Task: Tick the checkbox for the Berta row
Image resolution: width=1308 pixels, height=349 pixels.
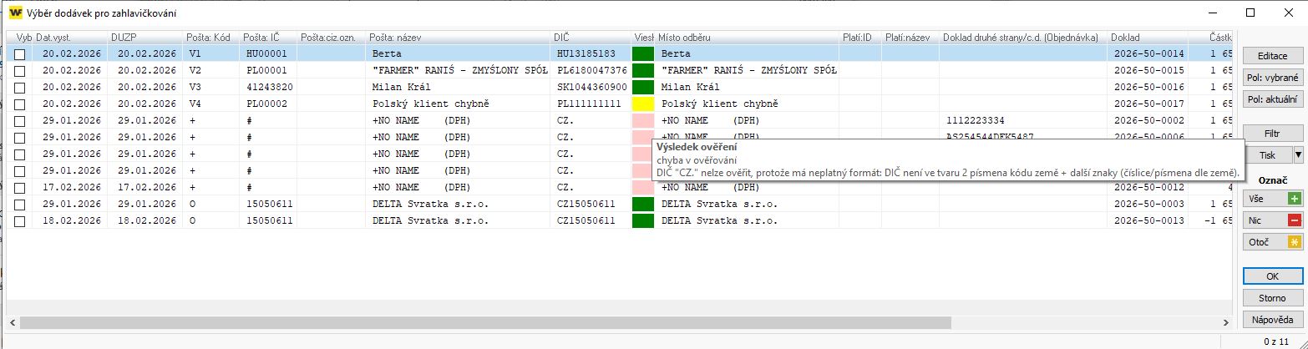Action: click(19, 54)
